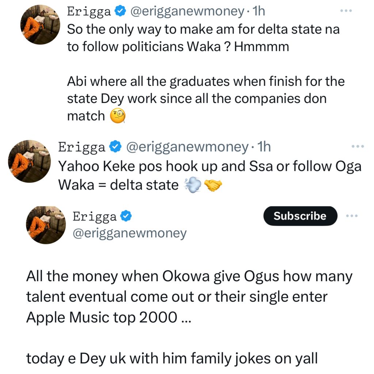Screen dimensions: 374x374
Task: Open more options on the top tweet
Action: [x=345, y=11]
